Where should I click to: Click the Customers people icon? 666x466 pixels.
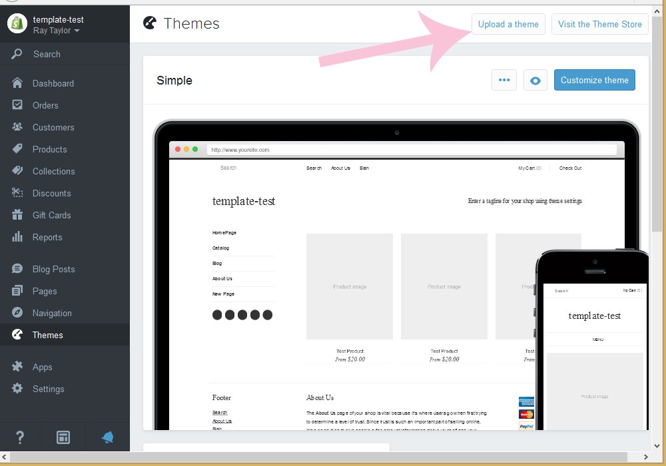point(17,126)
